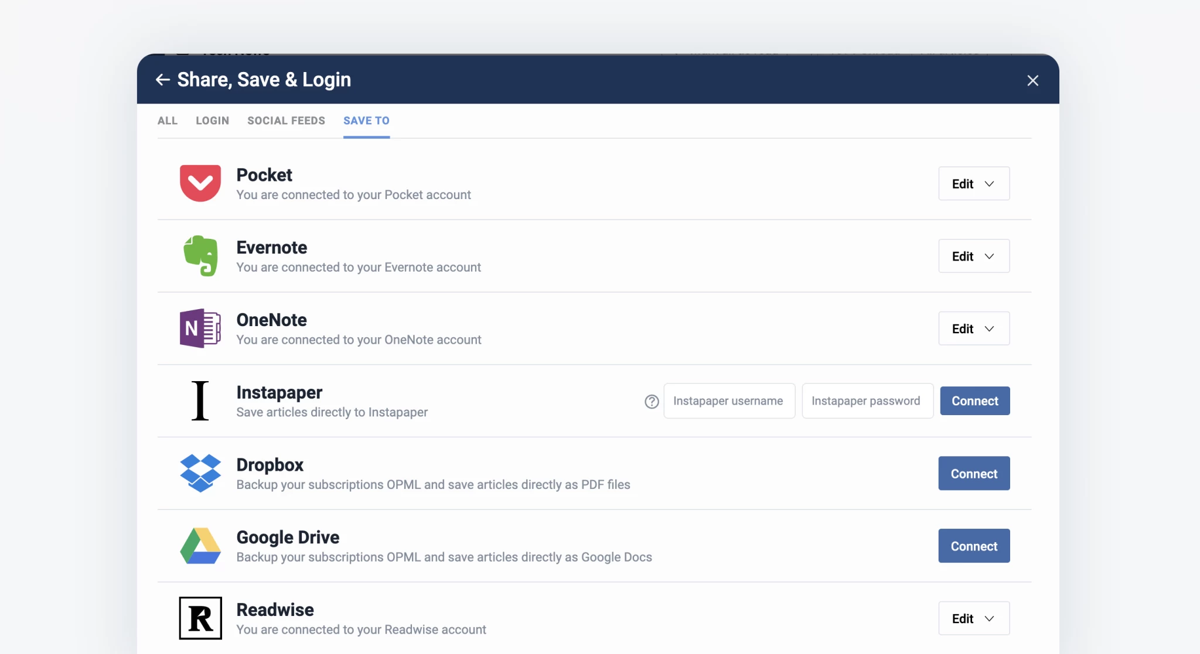The height and width of the screenshot is (654, 1200).
Task: Click the Evernote elephant icon
Action: click(x=200, y=256)
